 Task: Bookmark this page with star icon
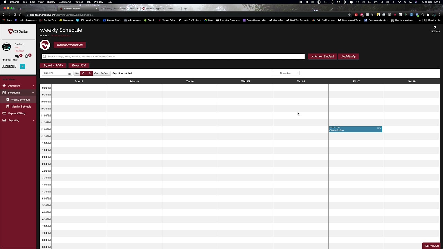(349, 15)
